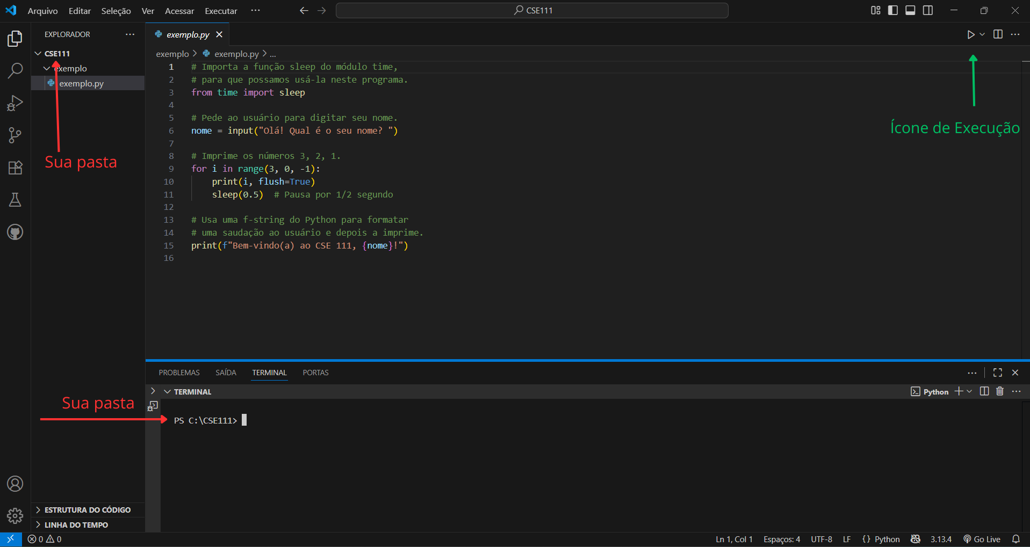Click the CSE111 command center search box
This screenshot has height=547, width=1030.
pos(532,11)
